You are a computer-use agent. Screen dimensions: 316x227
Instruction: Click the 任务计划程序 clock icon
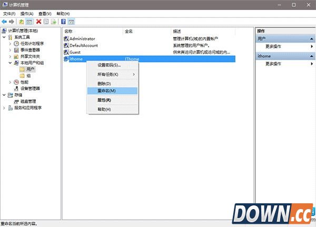tap(16, 44)
